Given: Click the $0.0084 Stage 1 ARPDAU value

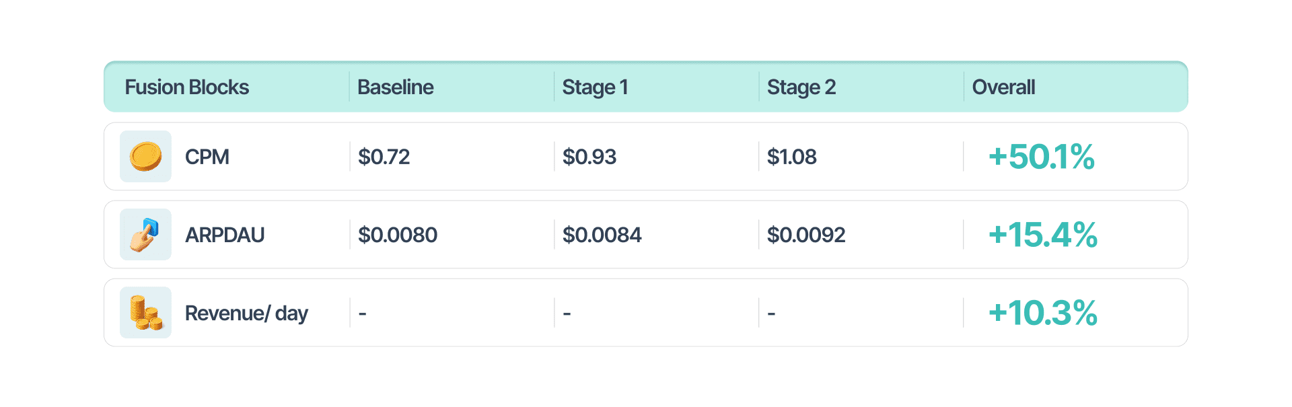Looking at the screenshot, I should (602, 235).
